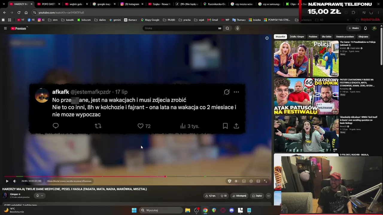383x215 pixels.
Task: Click the YouTube search magnifier button
Action: coord(227,28)
